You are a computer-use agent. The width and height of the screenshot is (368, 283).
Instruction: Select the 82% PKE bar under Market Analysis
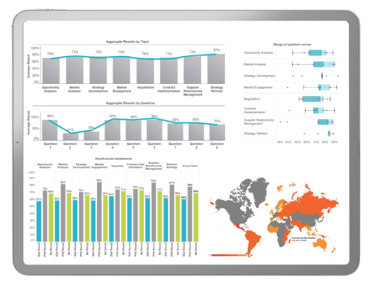point(63,213)
